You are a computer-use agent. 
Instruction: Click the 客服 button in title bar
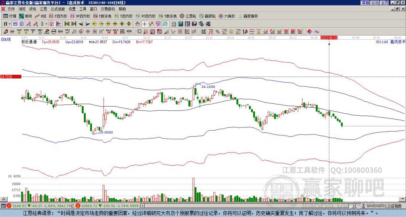pos(366,3)
